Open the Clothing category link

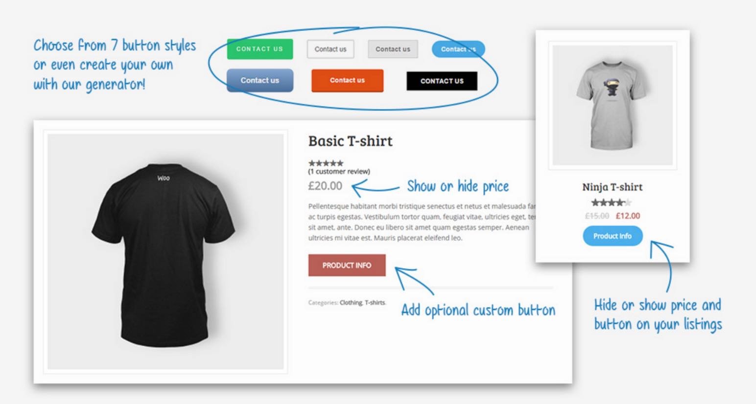(x=351, y=303)
